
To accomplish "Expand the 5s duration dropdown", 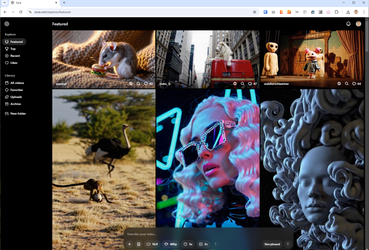I will click(188, 244).
